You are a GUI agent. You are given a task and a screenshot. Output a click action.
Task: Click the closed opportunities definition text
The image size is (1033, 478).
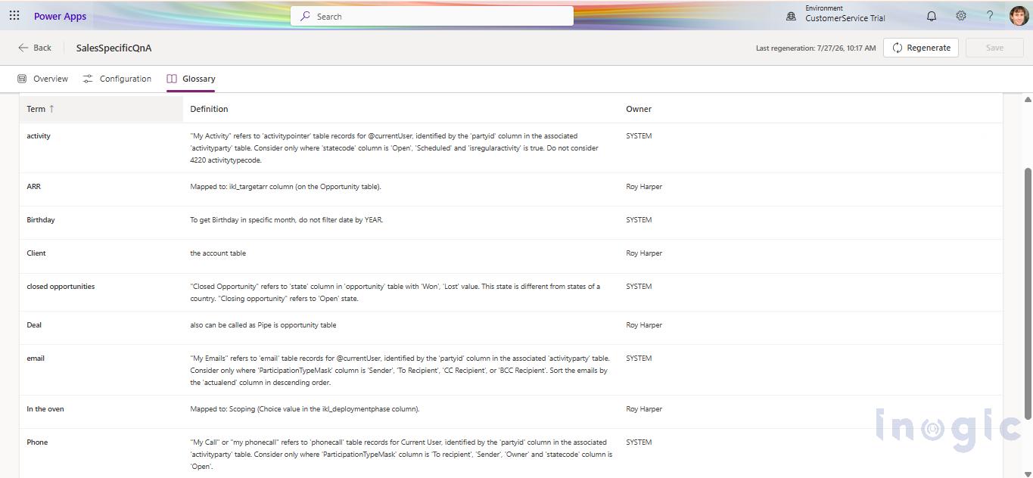tap(395, 293)
